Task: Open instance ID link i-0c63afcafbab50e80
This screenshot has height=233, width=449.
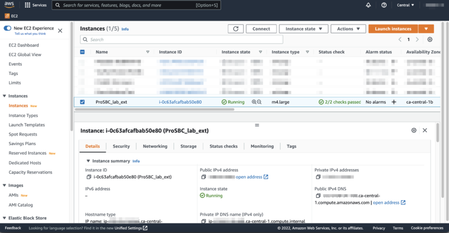Action: (180, 102)
